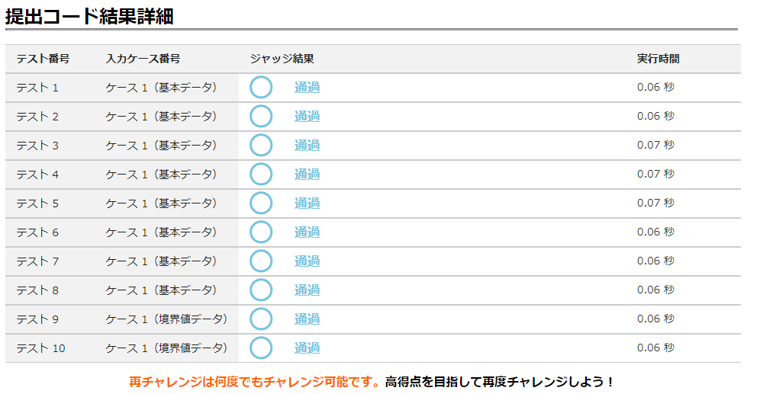Image resolution: width=757 pixels, height=394 pixels.
Task: Click the 実行時間 column header
Action: pos(658,59)
